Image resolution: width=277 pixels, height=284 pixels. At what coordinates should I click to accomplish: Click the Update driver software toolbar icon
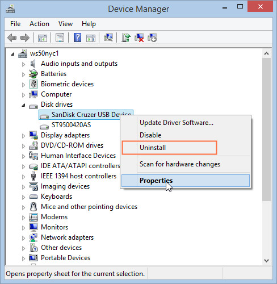pos(126,37)
